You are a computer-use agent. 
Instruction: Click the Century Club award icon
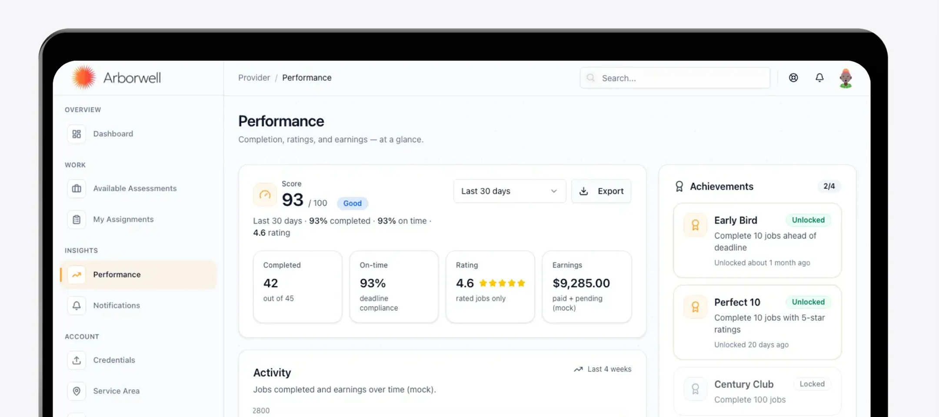[695, 389]
